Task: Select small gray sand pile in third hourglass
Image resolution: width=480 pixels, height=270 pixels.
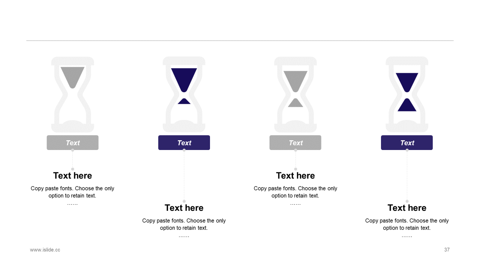Action: tap(295, 103)
